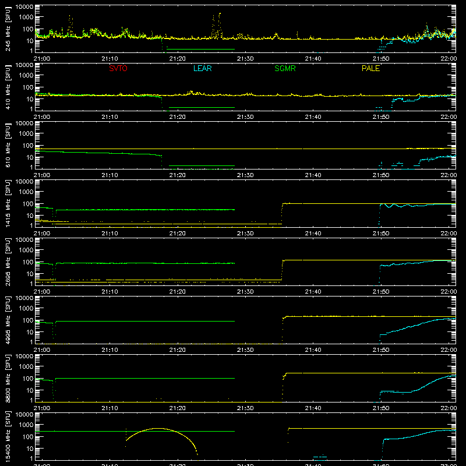Select the 610 MHz [SFU] axis title

coord(8,145)
